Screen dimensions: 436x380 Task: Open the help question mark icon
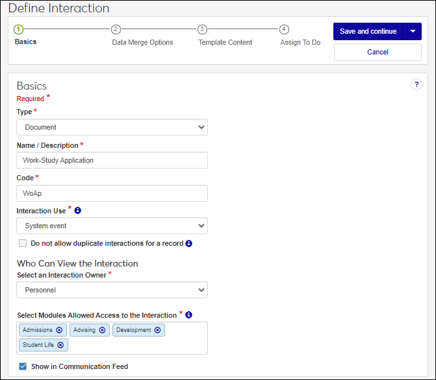click(x=417, y=85)
